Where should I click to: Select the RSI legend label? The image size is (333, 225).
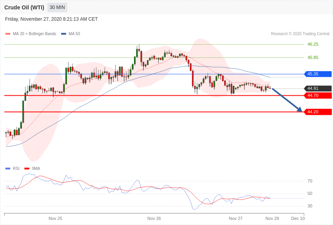16,168
